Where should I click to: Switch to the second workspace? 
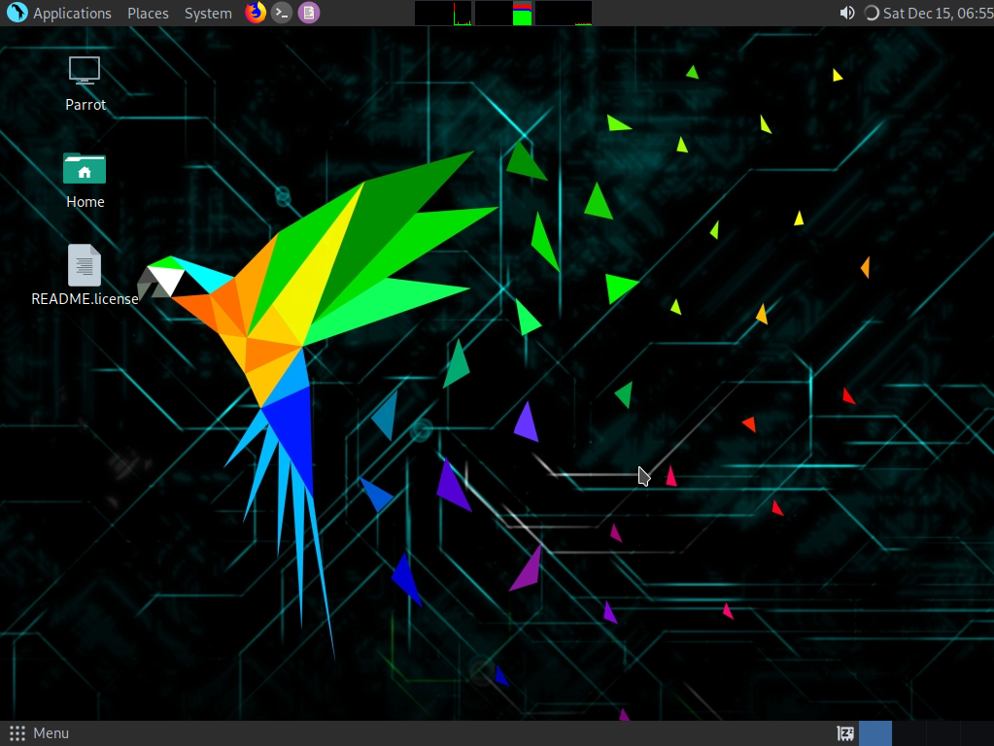coord(908,733)
